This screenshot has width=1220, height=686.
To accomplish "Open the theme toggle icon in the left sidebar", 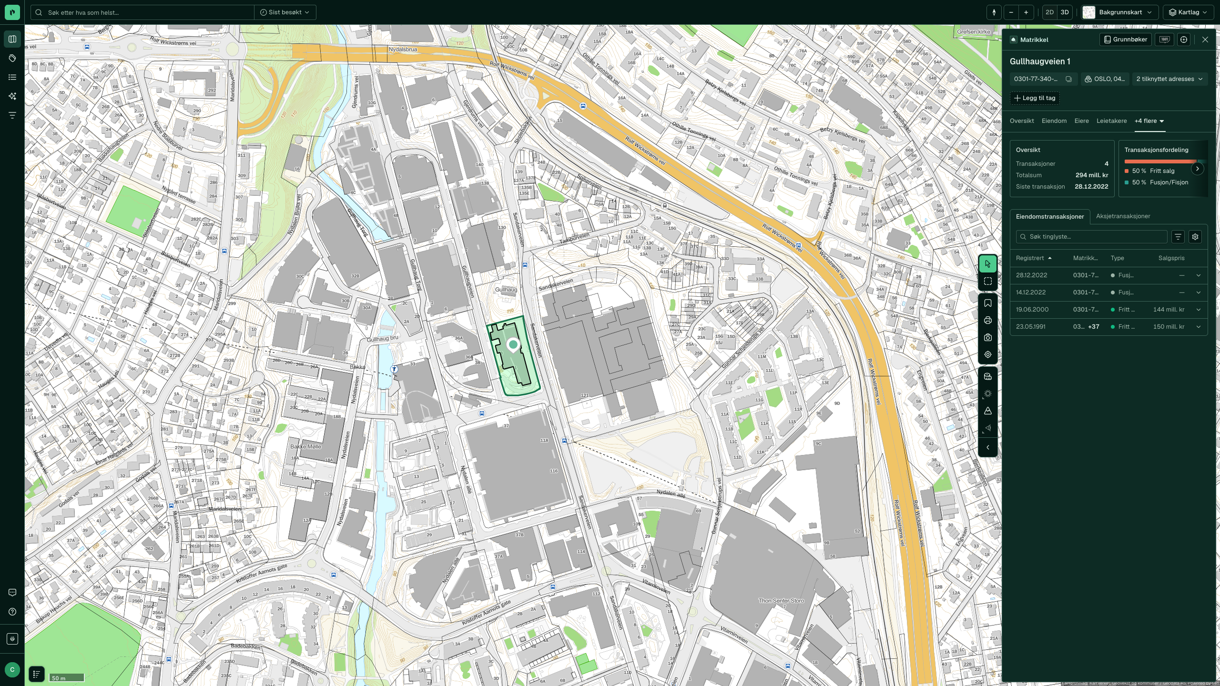I will tap(12, 639).
